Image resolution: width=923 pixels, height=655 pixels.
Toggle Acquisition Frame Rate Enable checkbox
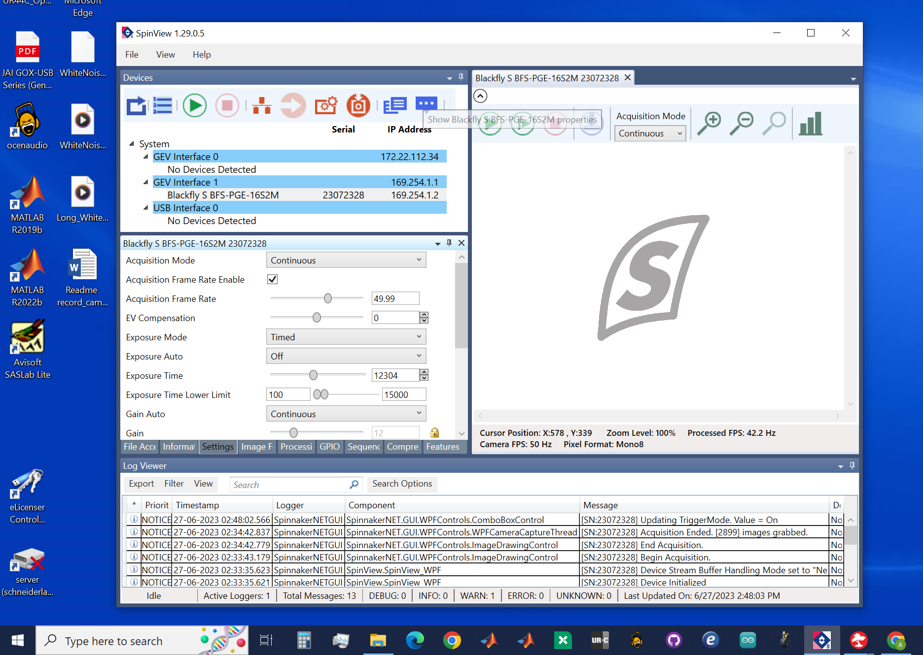pyautogui.click(x=272, y=279)
